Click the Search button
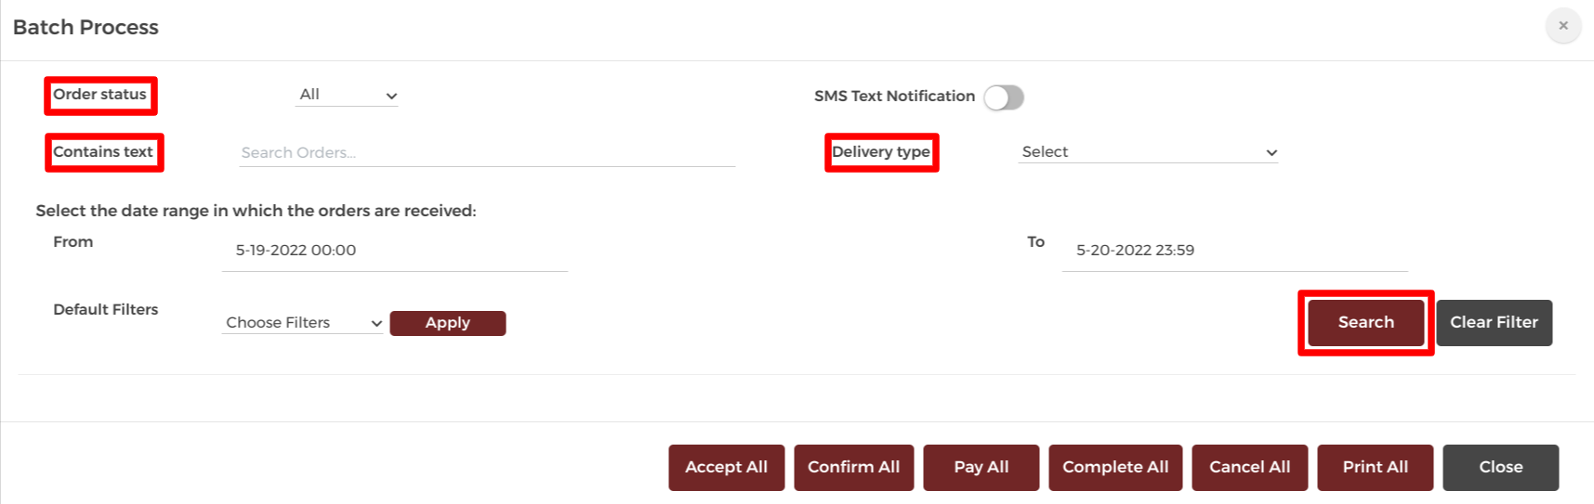This screenshot has width=1594, height=504. [1366, 322]
